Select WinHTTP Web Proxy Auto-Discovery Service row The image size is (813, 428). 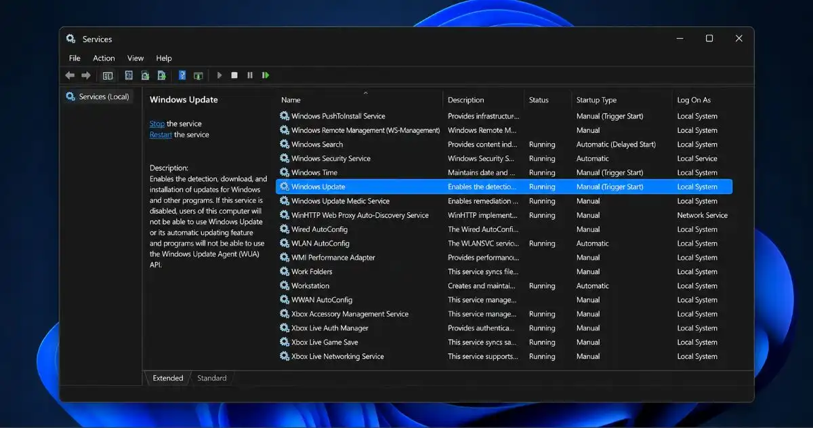tap(504, 215)
